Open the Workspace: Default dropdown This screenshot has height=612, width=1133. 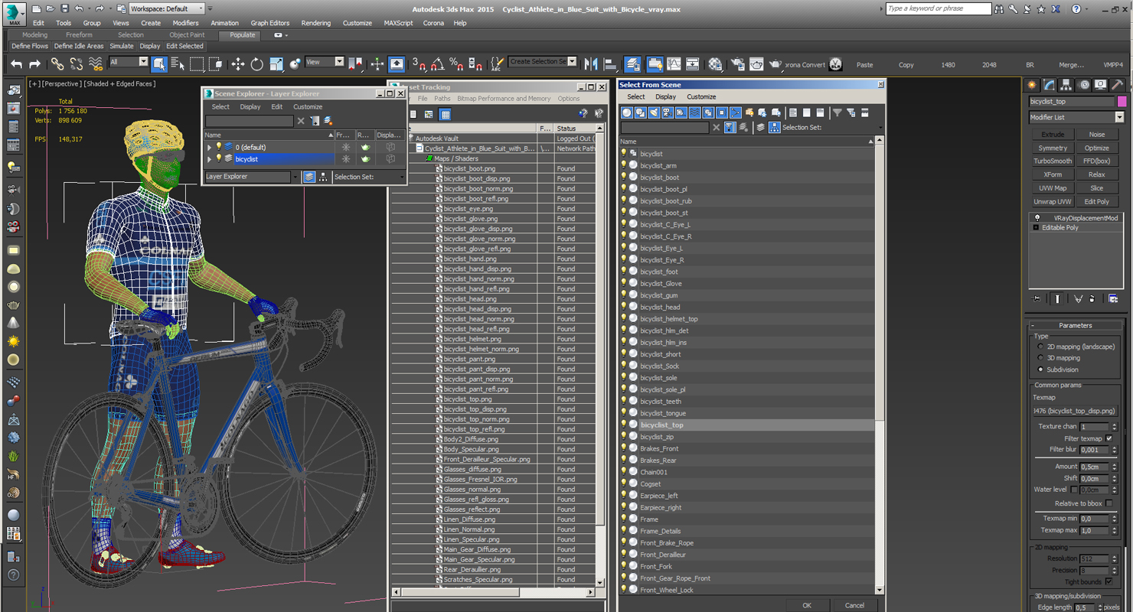167,9
